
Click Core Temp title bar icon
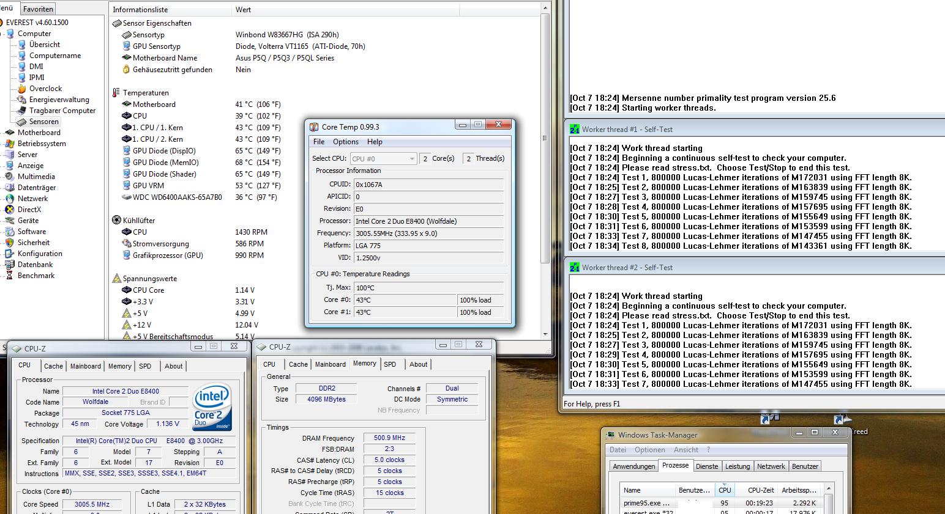314,127
